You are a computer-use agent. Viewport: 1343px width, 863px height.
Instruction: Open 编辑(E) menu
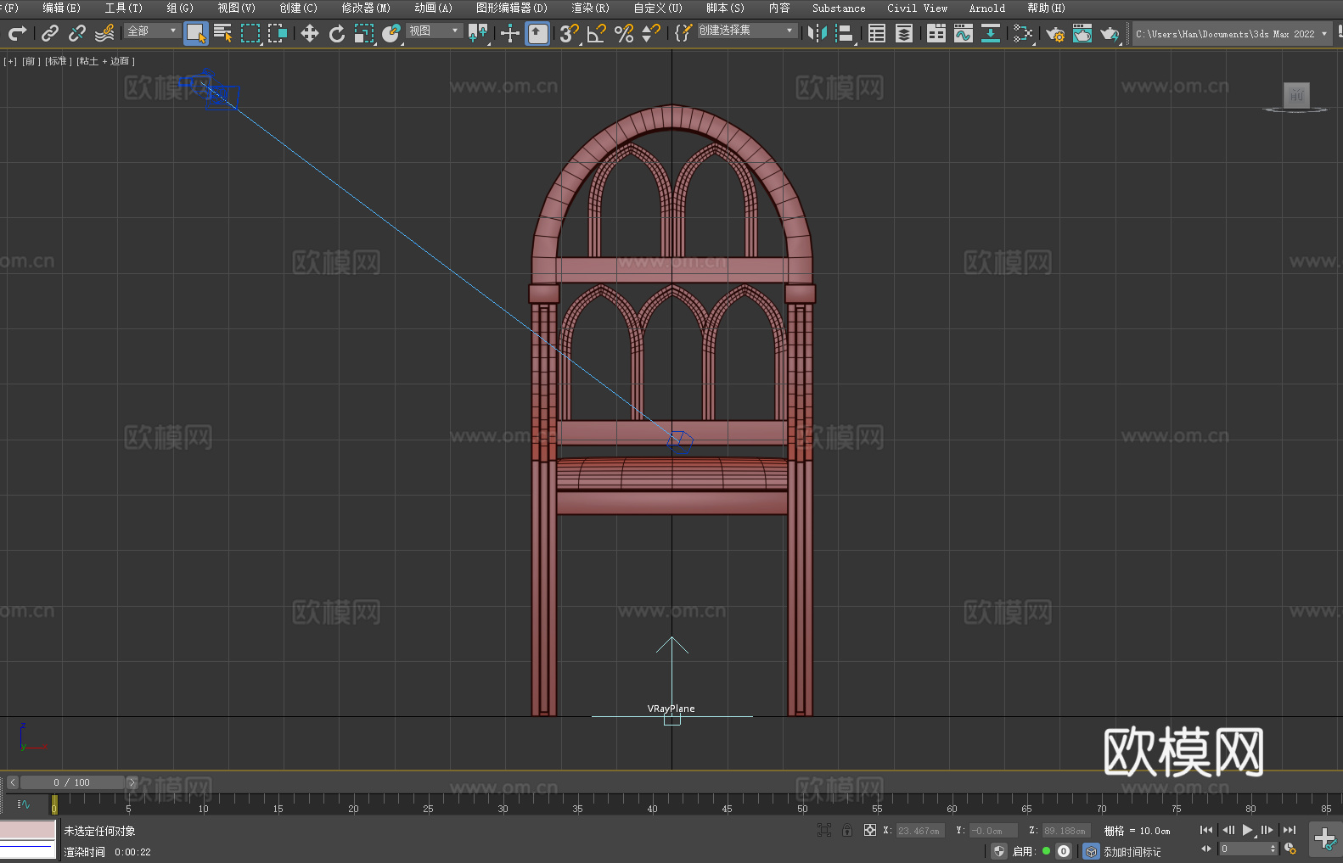tap(61, 8)
